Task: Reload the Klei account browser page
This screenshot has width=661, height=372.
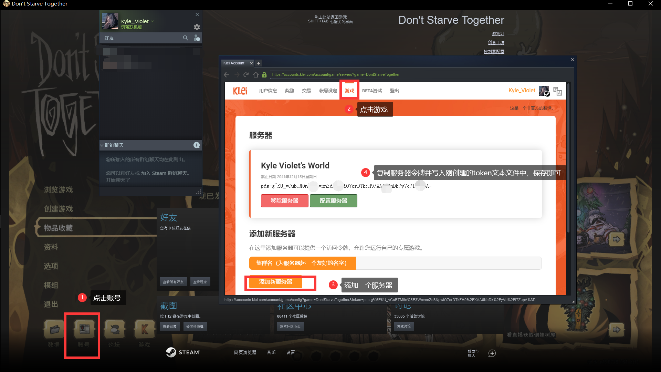Action: point(246,75)
